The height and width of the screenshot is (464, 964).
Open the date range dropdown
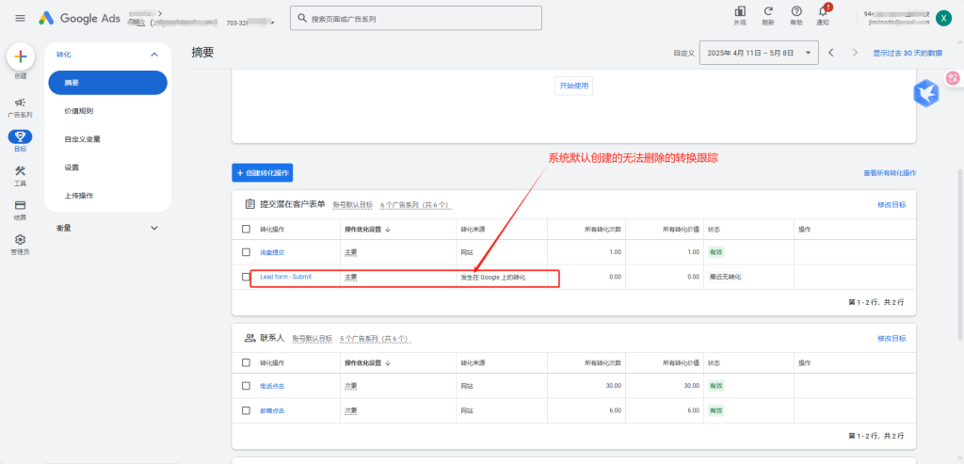[x=759, y=53]
